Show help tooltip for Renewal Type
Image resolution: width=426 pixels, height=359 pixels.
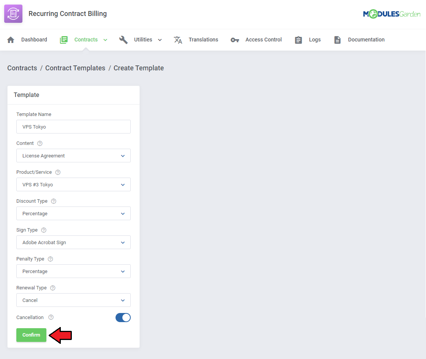click(53, 288)
